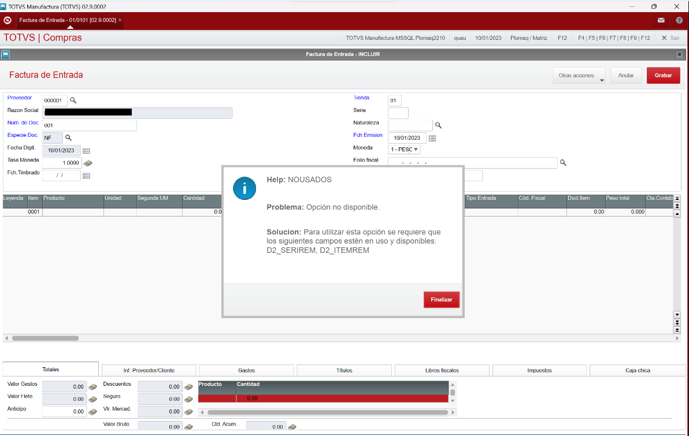Click the red highlighted row in Producto grid
Screen dimensions: 689x436
point(323,398)
